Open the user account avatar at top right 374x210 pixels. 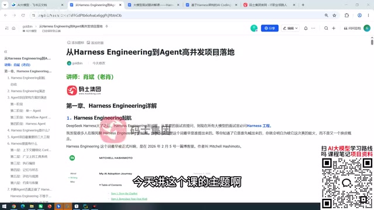coord(367,28)
